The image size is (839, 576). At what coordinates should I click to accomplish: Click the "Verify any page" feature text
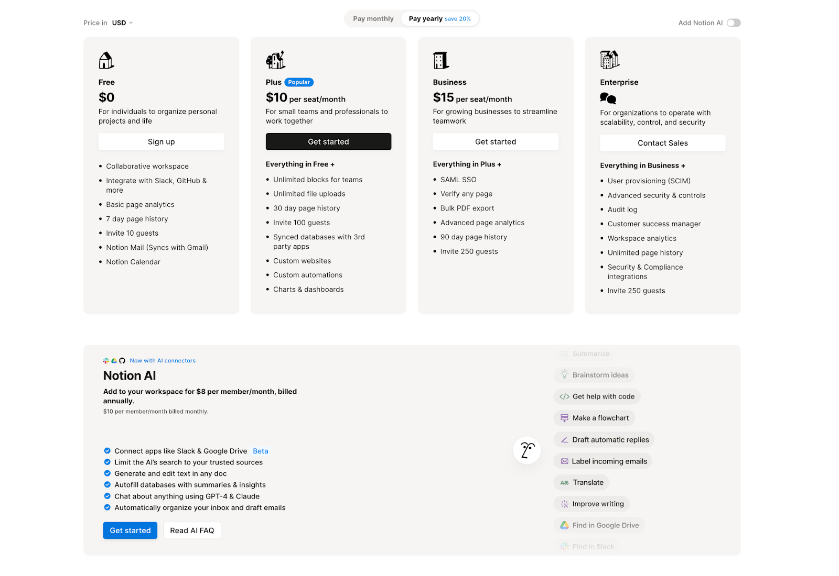467,194
